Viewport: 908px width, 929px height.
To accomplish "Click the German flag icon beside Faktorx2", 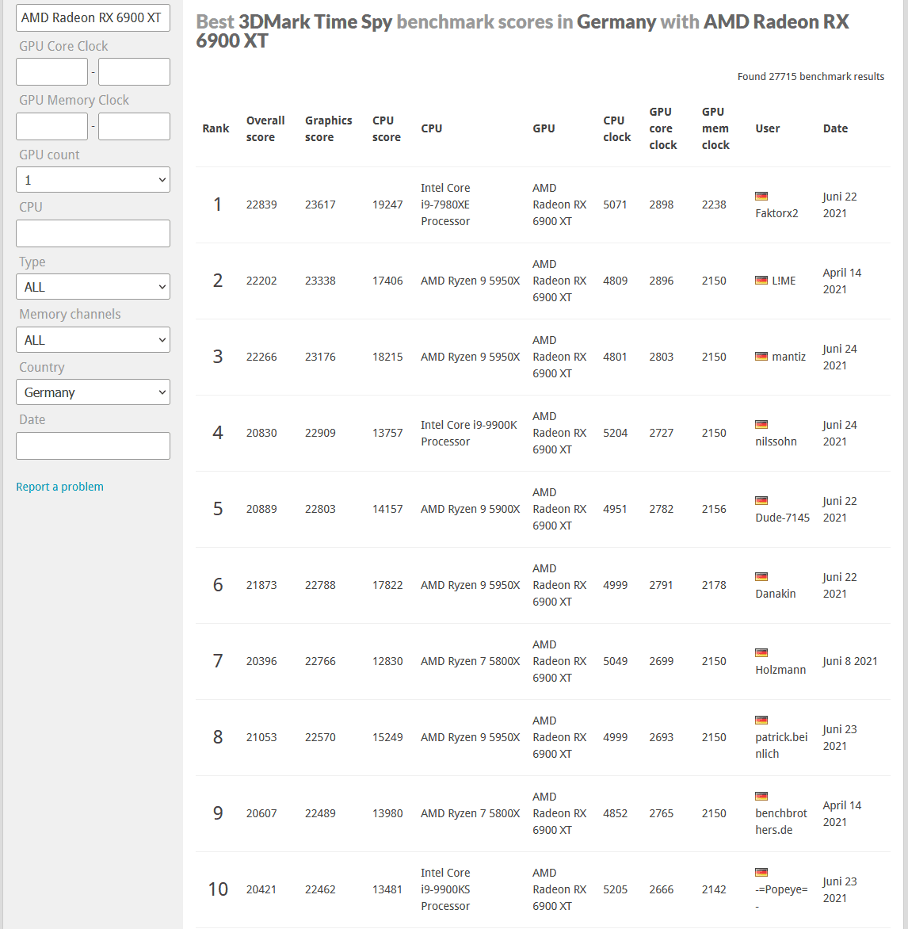I will click(x=761, y=196).
